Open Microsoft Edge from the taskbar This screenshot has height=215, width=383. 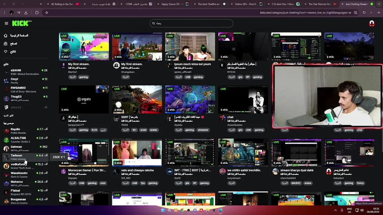click(221, 210)
